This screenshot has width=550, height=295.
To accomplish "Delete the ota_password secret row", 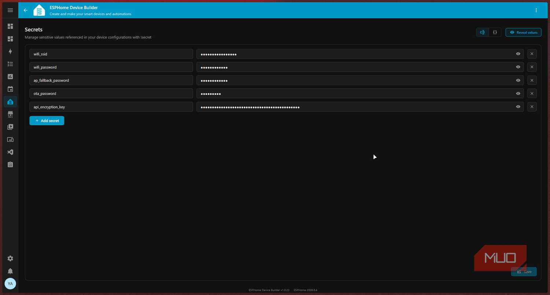I will point(532,93).
